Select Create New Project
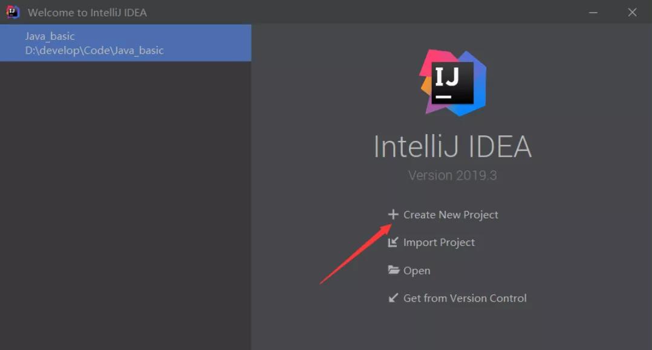This screenshot has height=350, width=652. coord(451,215)
